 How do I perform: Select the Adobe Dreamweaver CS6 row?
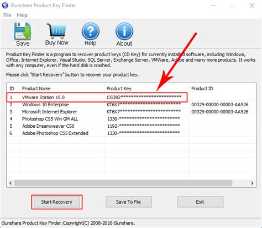tap(132, 126)
